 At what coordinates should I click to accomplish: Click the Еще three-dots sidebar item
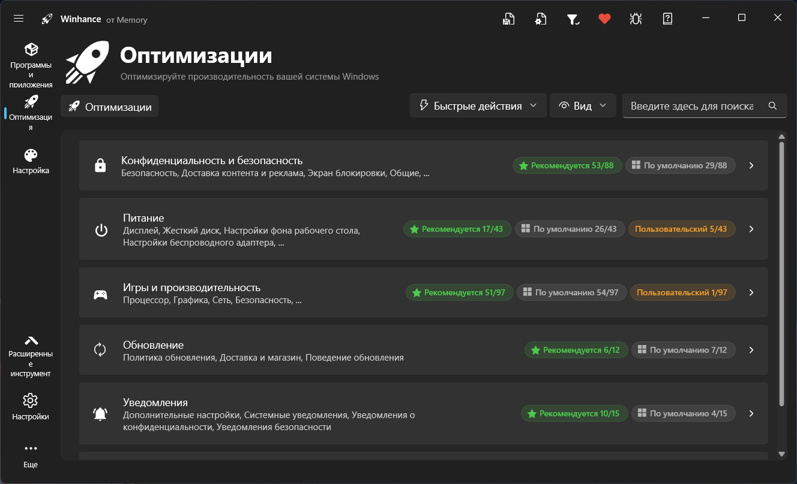pyautogui.click(x=31, y=455)
